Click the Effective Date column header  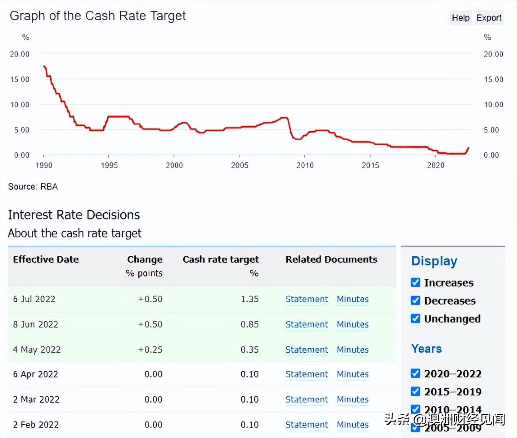(46, 259)
